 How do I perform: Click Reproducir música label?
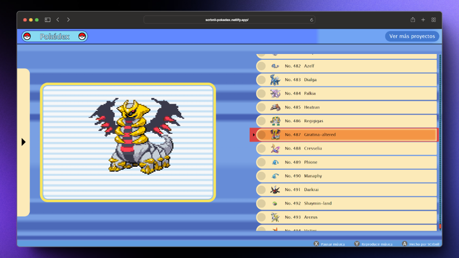tap(377, 244)
